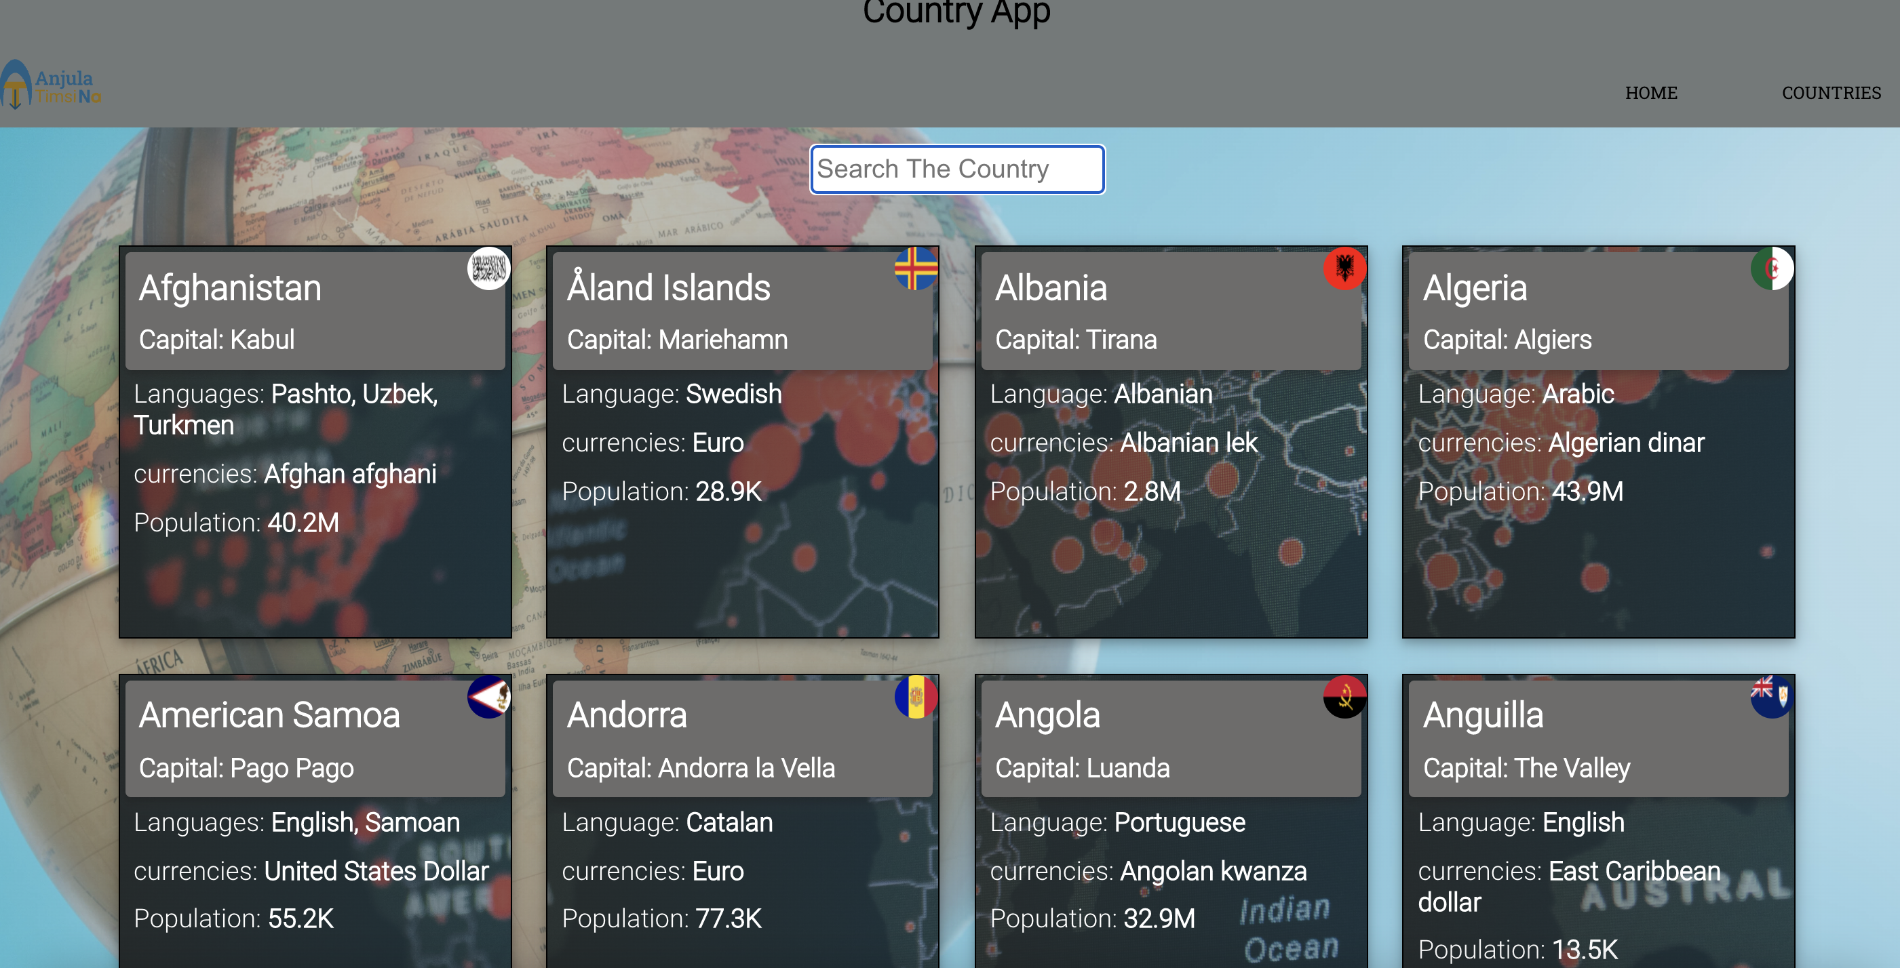Viewport: 1900px width, 968px height.
Task: Click the 'Languages: English, Samoan' line
Action: coord(296,823)
